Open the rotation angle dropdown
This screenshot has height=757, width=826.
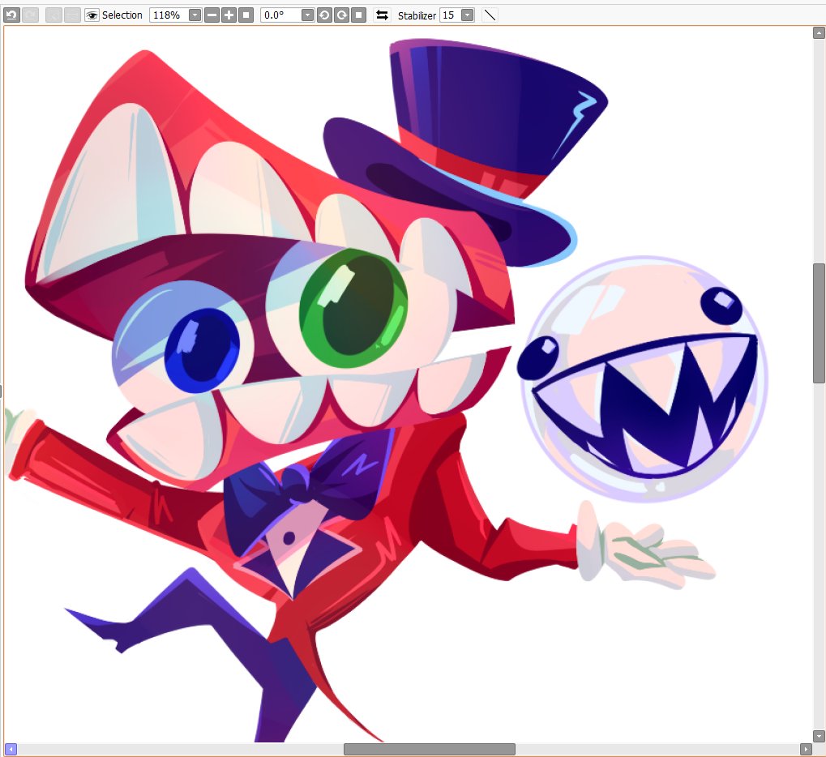(308, 15)
